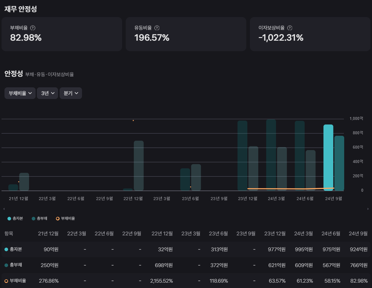Select the 총부채 bar for 24년 6월
Image resolution: width=372 pixels, height=288 pixels.
[x=311, y=170]
